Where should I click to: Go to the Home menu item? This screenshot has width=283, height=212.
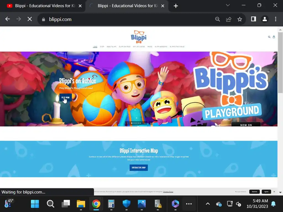click(x=95, y=47)
